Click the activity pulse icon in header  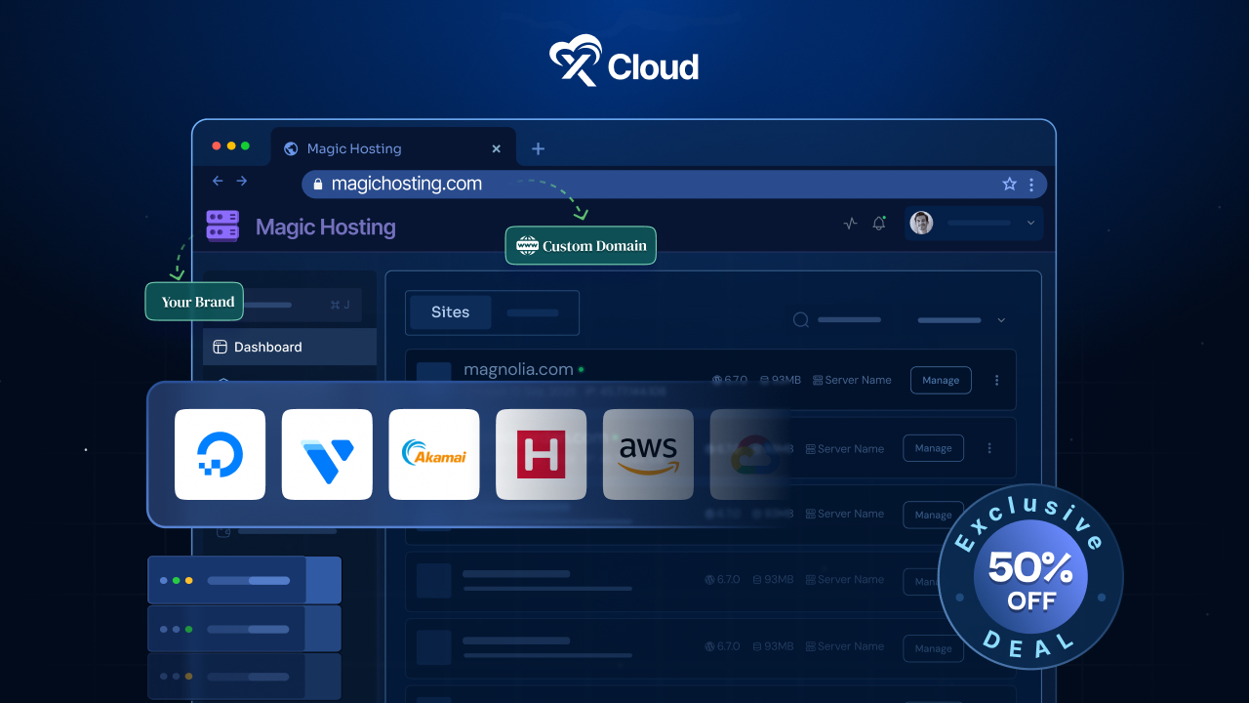(x=850, y=223)
